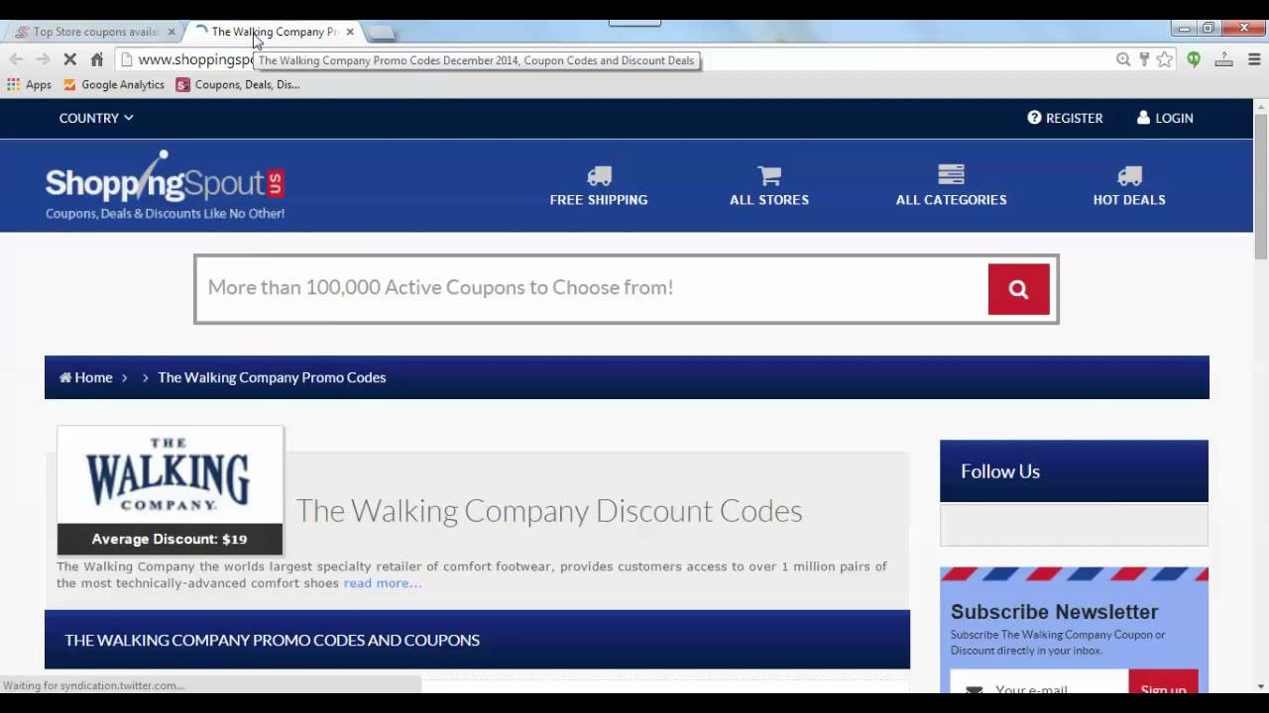Open the Chrome menu hamburger icon

[1254, 59]
